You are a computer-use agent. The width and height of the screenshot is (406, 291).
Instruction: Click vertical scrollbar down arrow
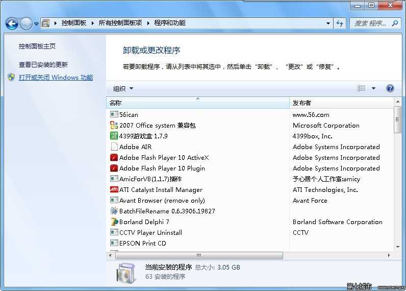tap(398, 247)
